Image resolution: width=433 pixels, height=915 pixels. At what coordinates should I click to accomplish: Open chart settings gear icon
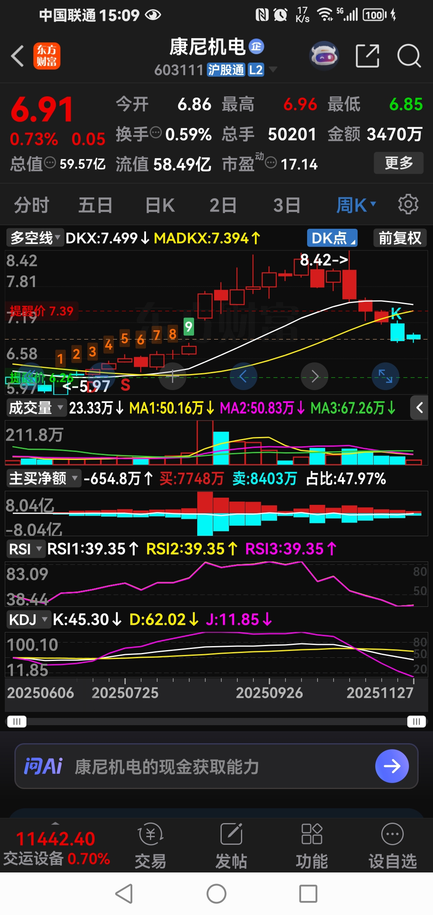coord(408,204)
